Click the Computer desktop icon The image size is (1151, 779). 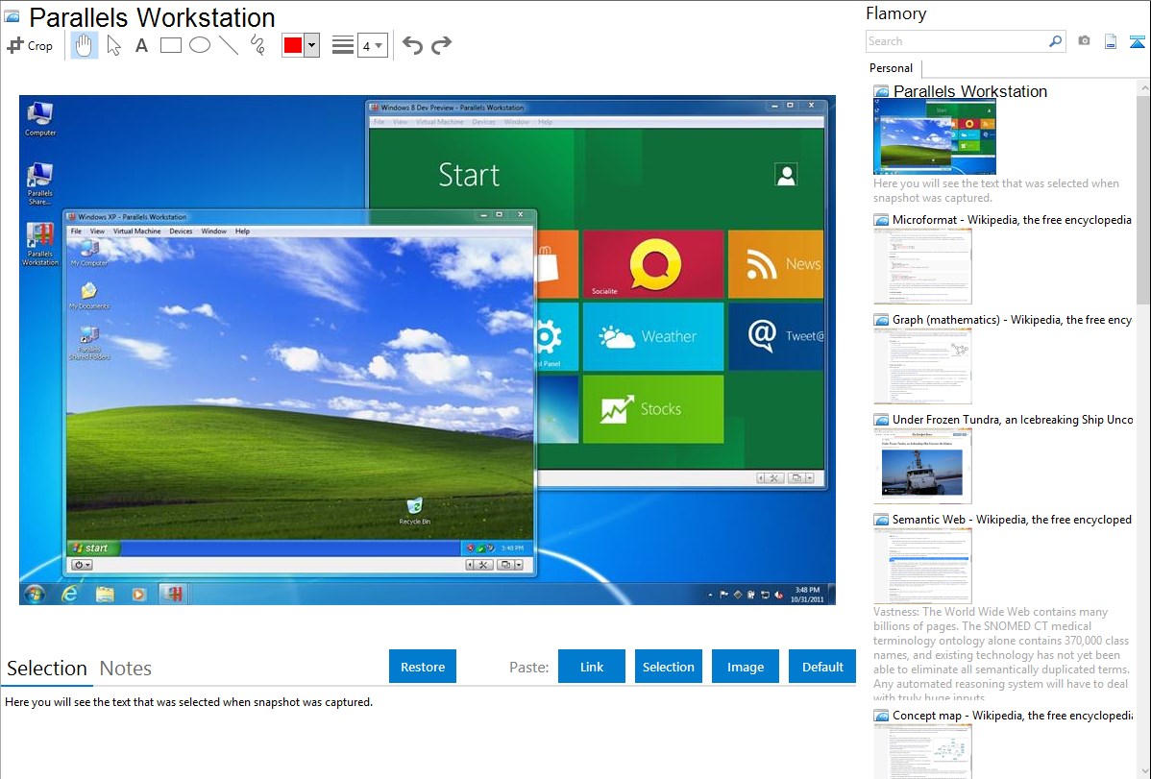tap(39, 118)
